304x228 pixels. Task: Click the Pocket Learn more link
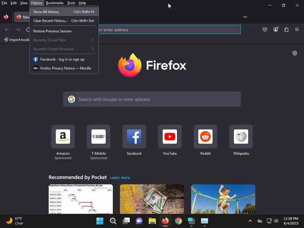tap(120, 178)
